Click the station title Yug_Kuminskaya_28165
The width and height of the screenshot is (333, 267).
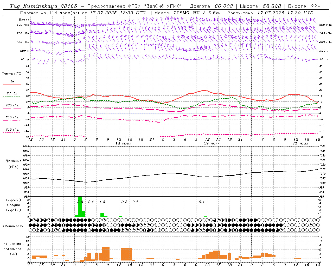click(x=43, y=6)
